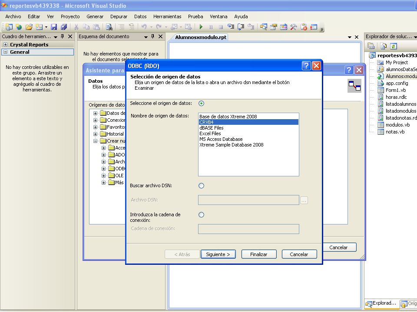Open Error List toolbar icon

[314, 27]
